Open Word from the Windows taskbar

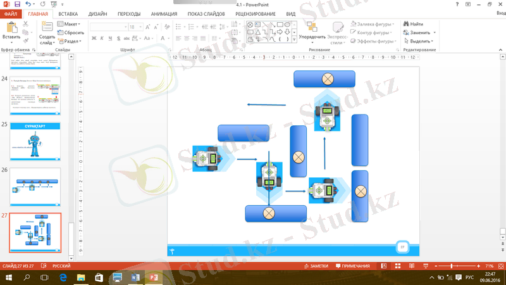tap(135, 277)
